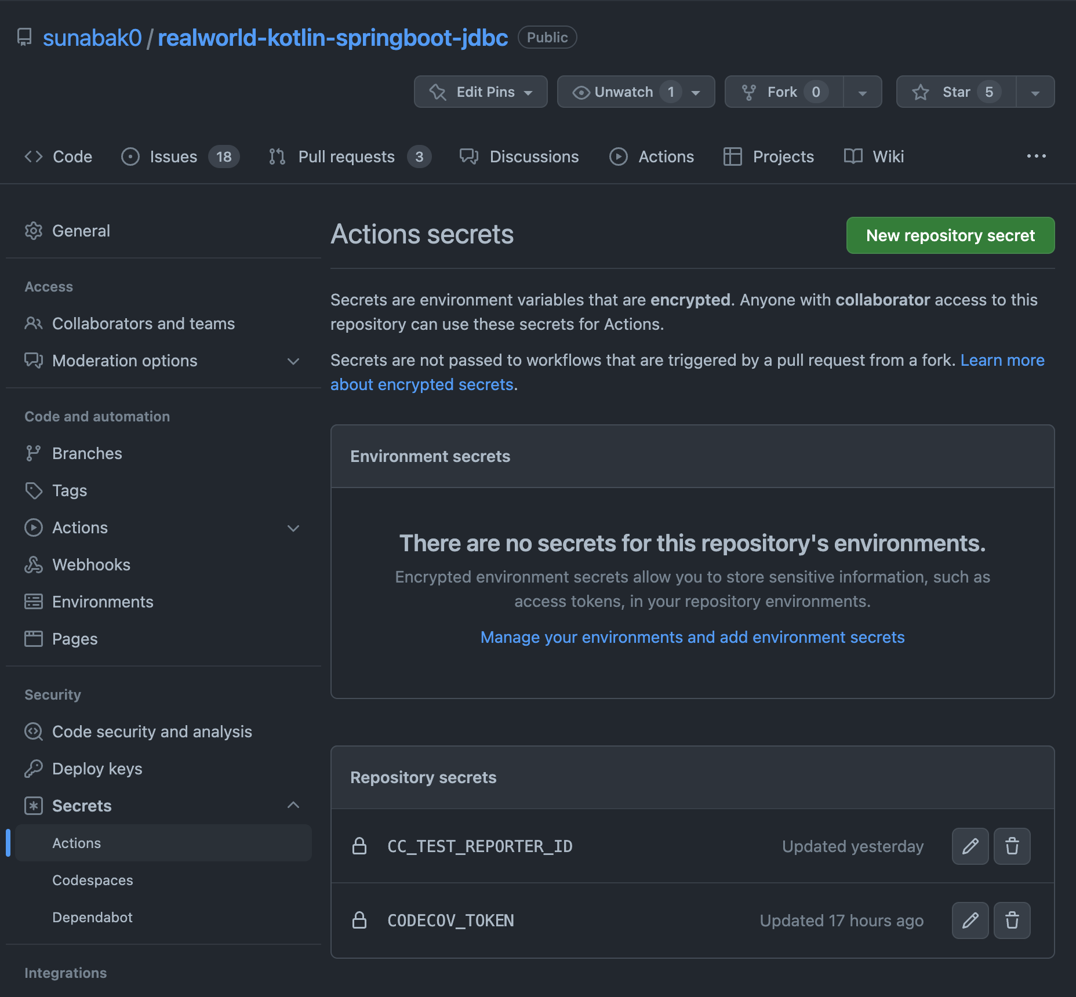
Task: Open Webhooks using its hook icon
Action: pyautogui.click(x=34, y=564)
